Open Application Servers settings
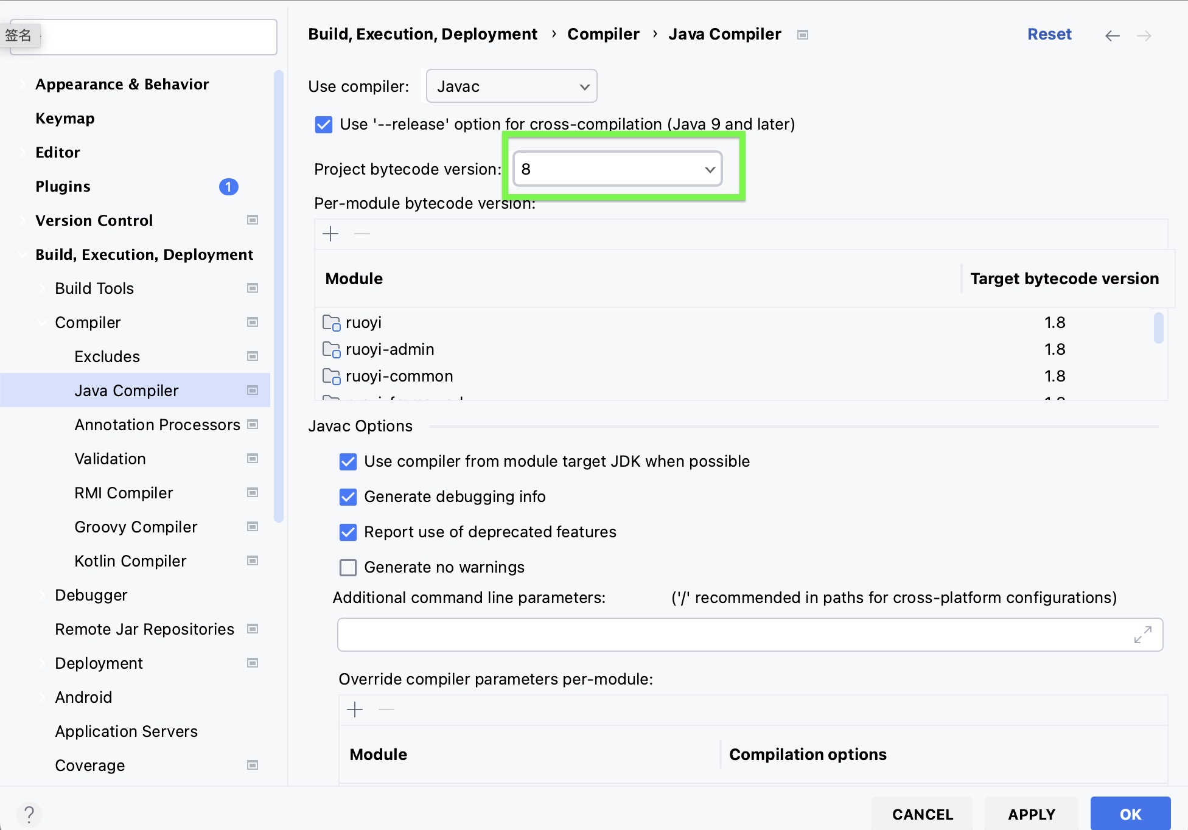 coord(126,731)
